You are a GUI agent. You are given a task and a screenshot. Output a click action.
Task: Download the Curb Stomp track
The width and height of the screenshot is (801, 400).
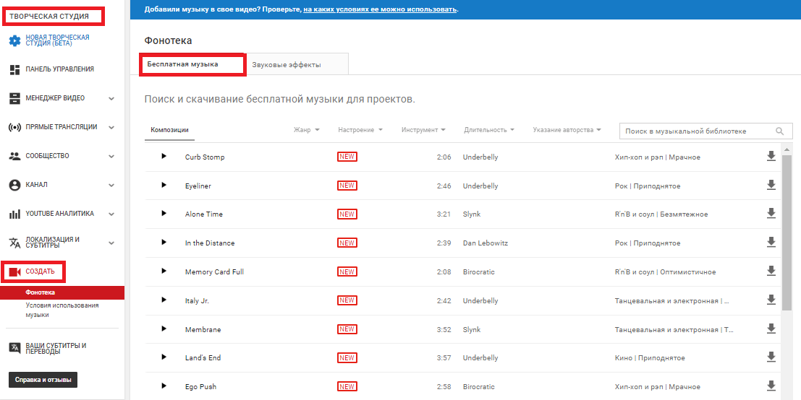pos(771,156)
